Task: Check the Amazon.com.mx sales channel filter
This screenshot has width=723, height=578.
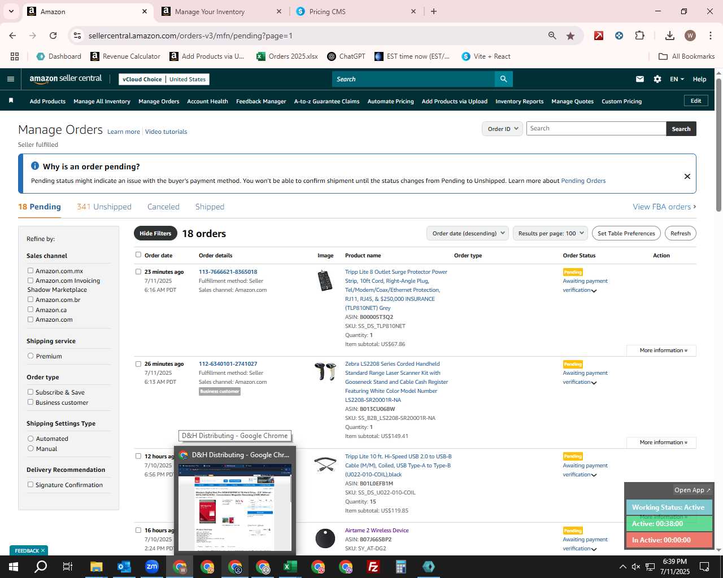Action: point(31,271)
